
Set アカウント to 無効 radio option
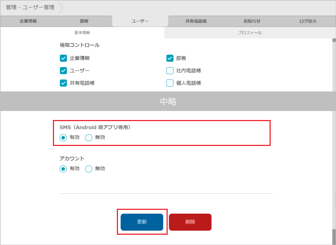pyautogui.click(x=89, y=169)
